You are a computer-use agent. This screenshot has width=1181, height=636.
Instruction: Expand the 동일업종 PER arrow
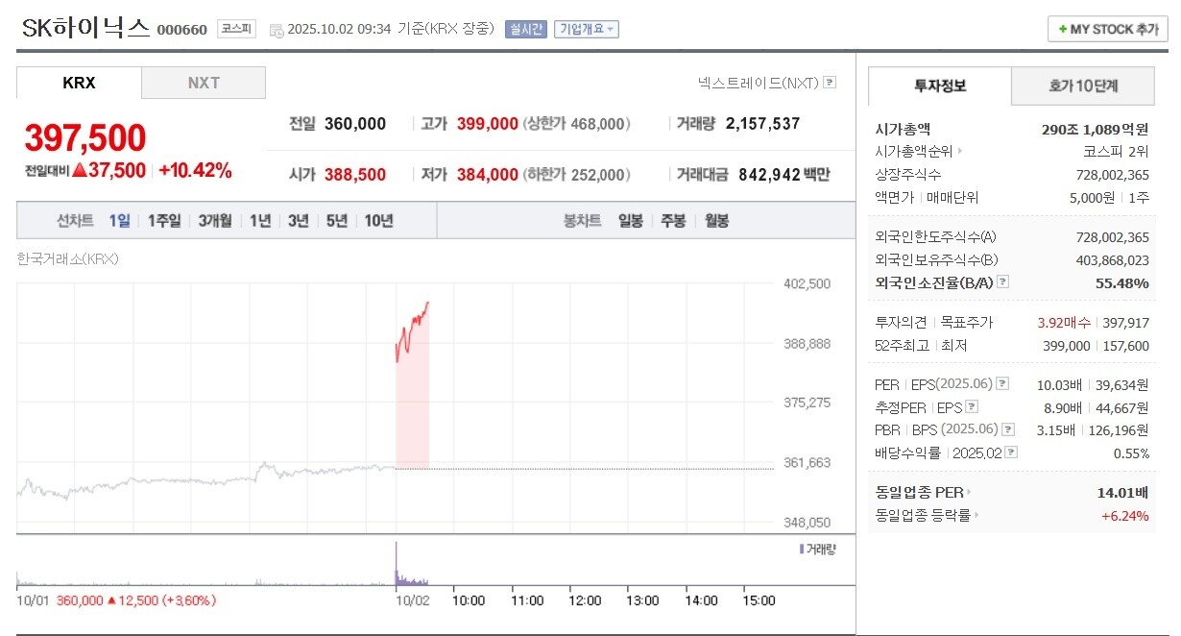(968, 493)
